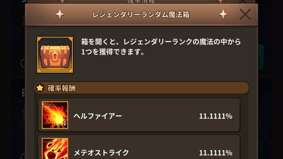Image resolution: width=283 pixels, height=159 pixels.
Task: Click the 確率情報 title behind the dialog
Action: [x=141, y=2]
